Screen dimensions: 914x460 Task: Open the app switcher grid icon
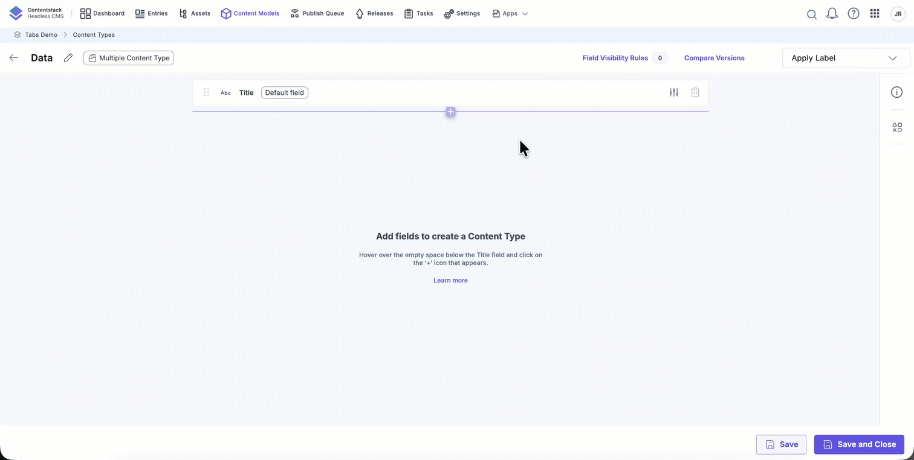click(x=875, y=13)
